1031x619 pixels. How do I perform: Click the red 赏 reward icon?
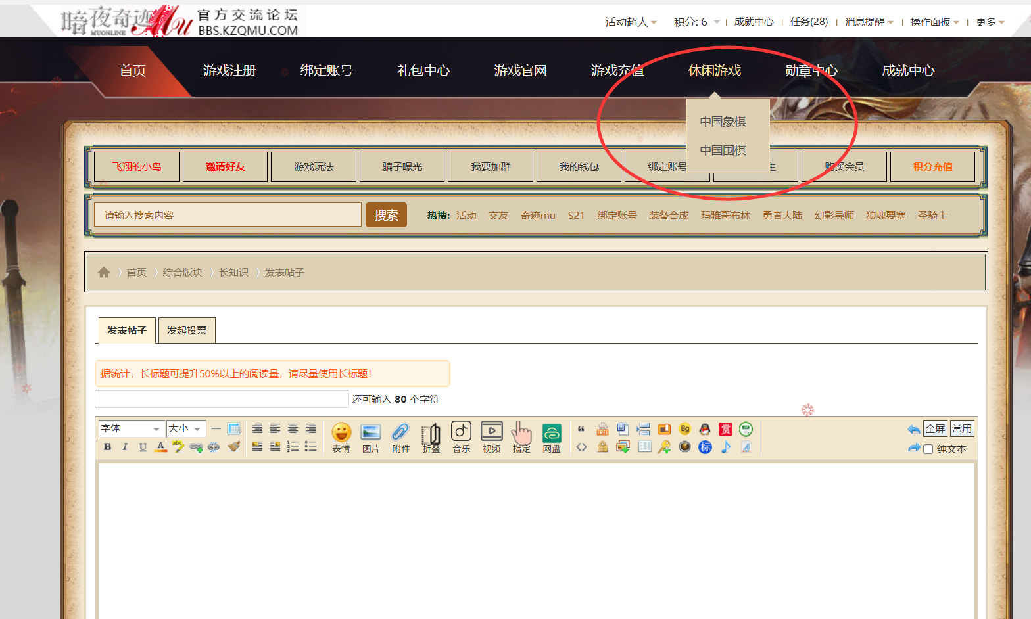(725, 429)
